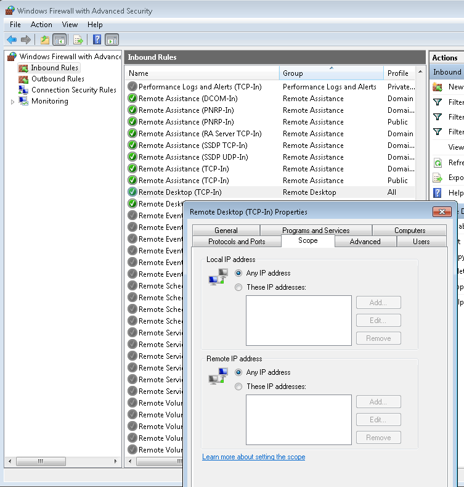Click the Show/Hide Console Tree icon

coord(60,40)
